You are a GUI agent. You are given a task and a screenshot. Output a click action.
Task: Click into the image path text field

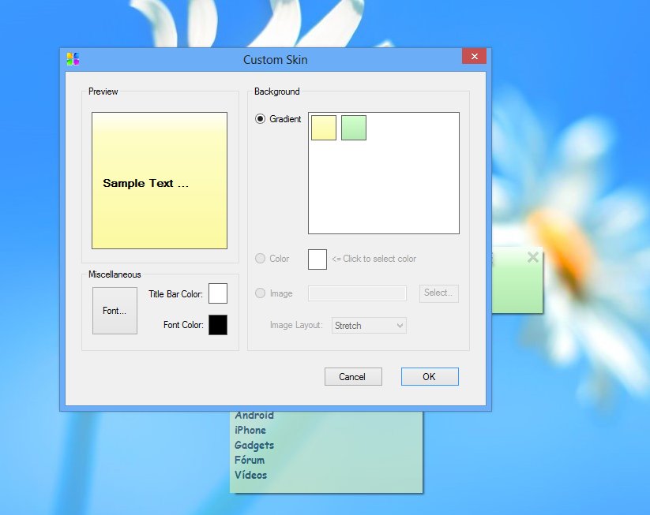click(357, 293)
